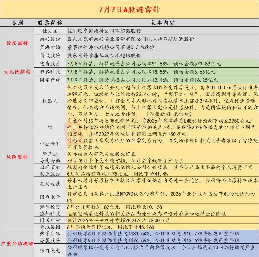Click the 牧原股份 sales revenue row
Viewport: 259px width, 257px height.
click(162, 174)
